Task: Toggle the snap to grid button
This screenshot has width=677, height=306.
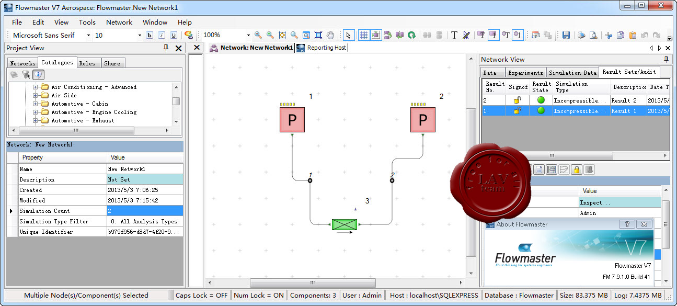Action: (x=376, y=35)
